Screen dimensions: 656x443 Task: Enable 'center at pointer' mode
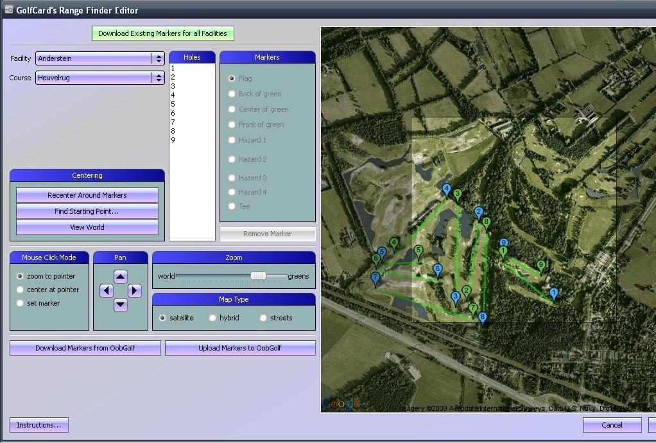click(21, 290)
